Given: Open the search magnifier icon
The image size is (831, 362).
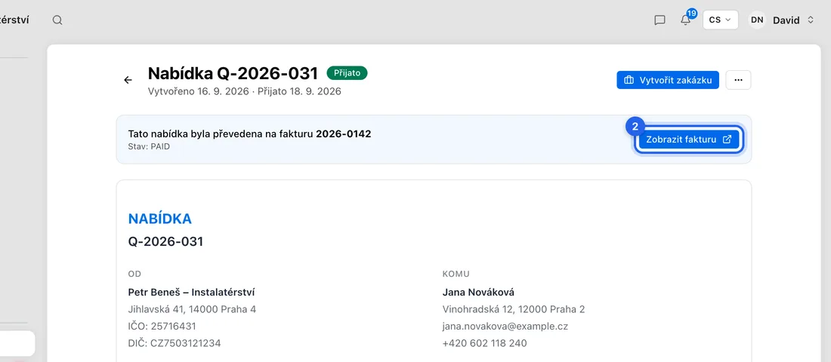Looking at the screenshot, I should (x=57, y=20).
